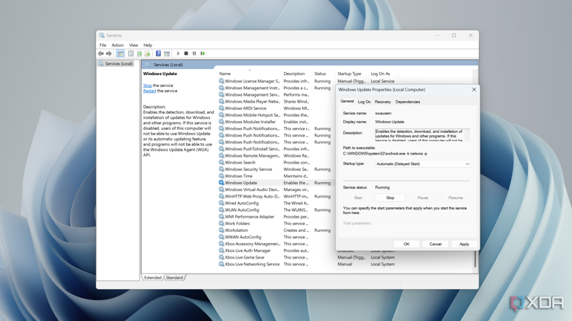
Task: Click the gear icon of Workstation row
Action: coord(221,230)
